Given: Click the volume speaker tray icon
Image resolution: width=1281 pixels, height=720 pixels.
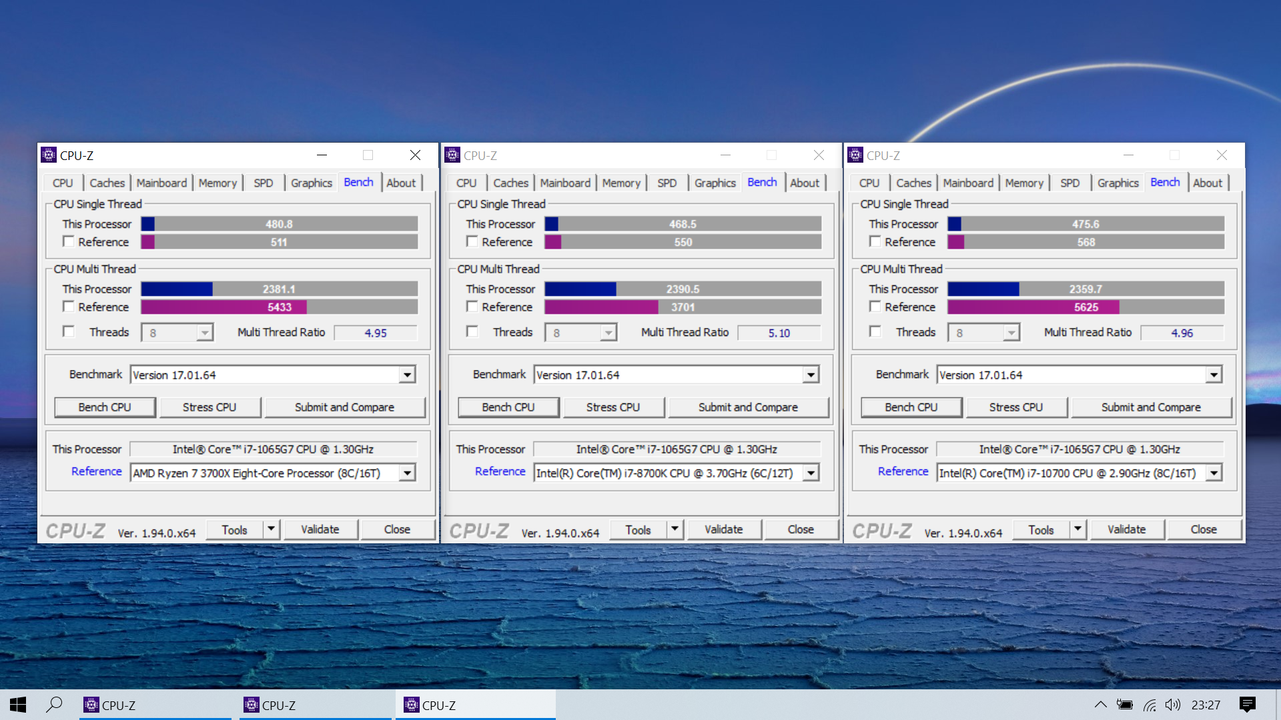Looking at the screenshot, I should 1172,705.
